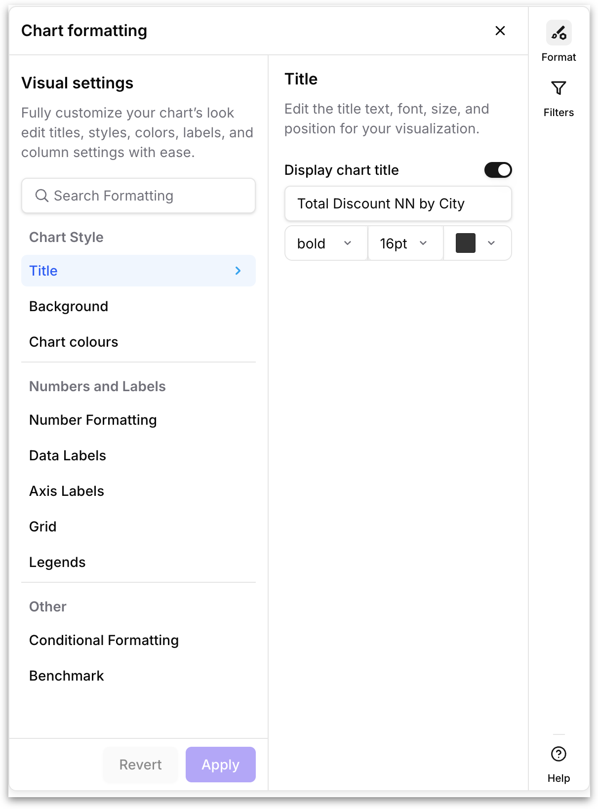598x809 pixels.
Task: Click the Help question mark icon
Action: click(x=558, y=754)
